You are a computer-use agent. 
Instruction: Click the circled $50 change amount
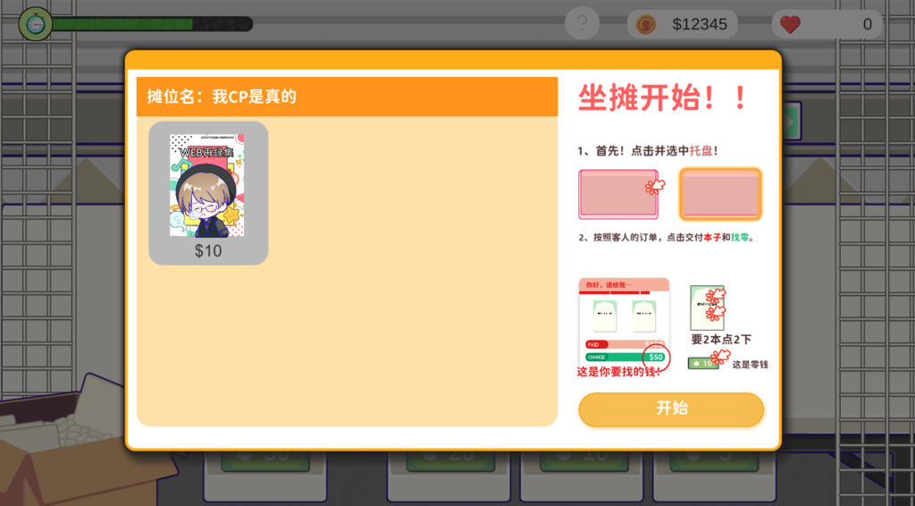click(x=656, y=358)
